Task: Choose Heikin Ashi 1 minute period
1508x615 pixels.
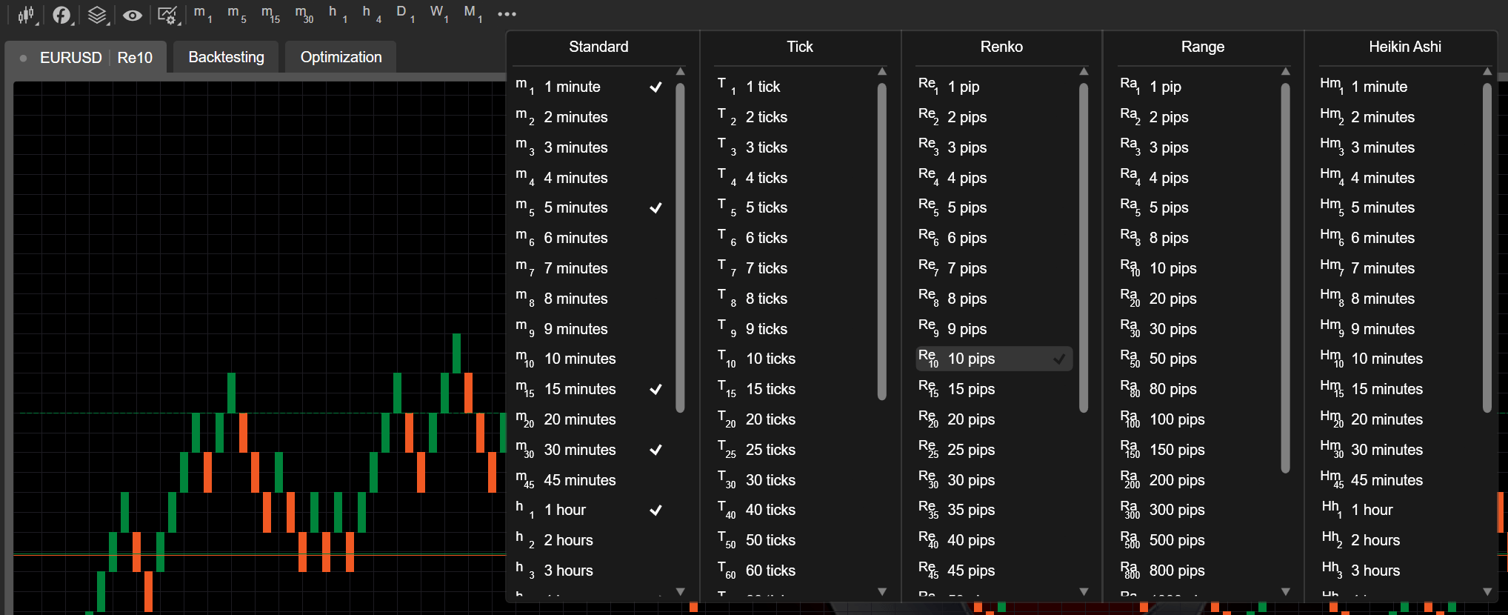Action: click(1396, 87)
